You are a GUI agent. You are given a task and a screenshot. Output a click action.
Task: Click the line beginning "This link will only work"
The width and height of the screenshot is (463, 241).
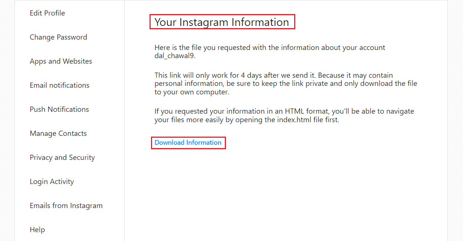(x=273, y=76)
